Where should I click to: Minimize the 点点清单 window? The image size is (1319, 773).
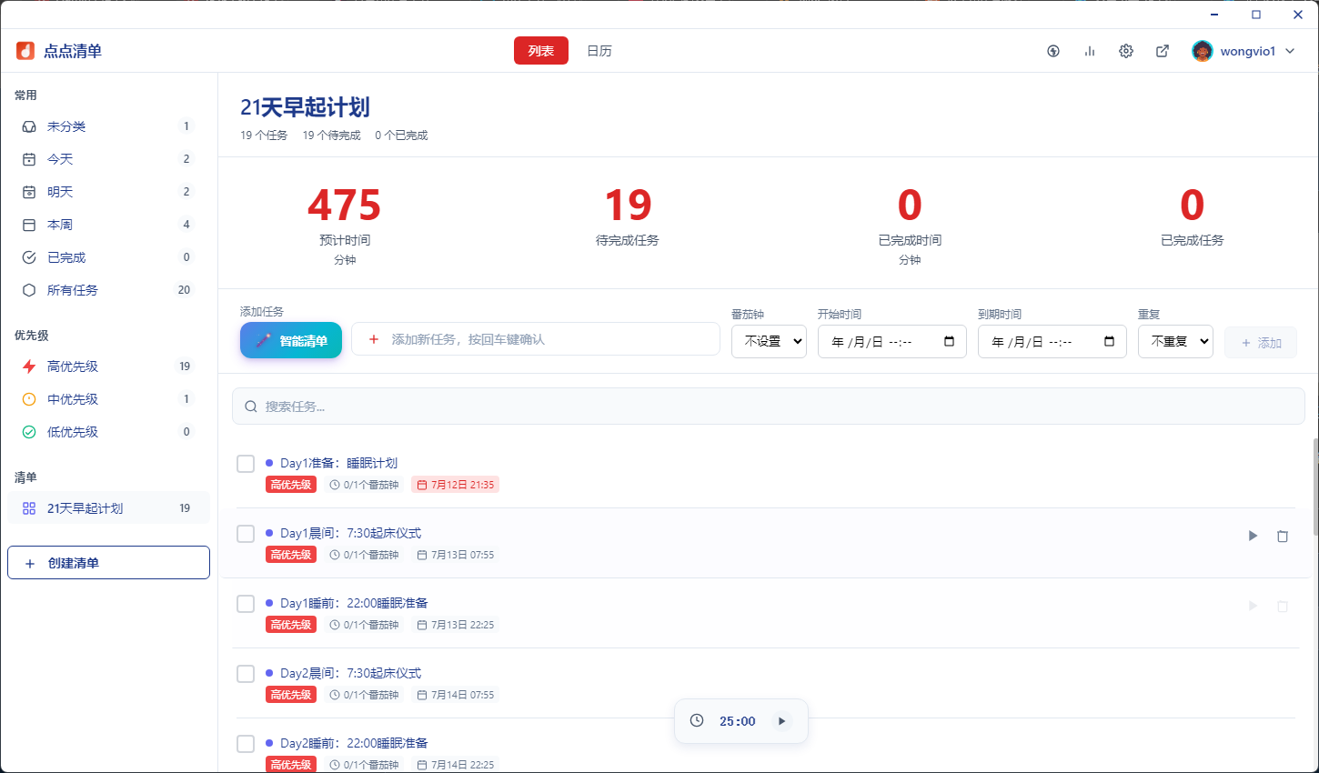pos(1214,15)
